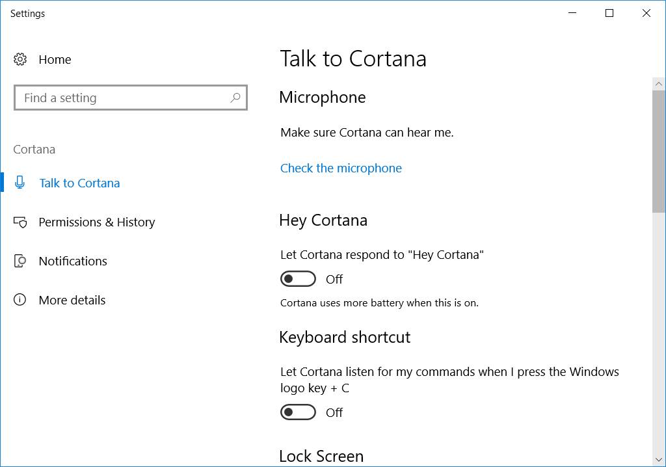Click the Home gear icon
The width and height of the screenshot is (666, 467).
(20, 59)
